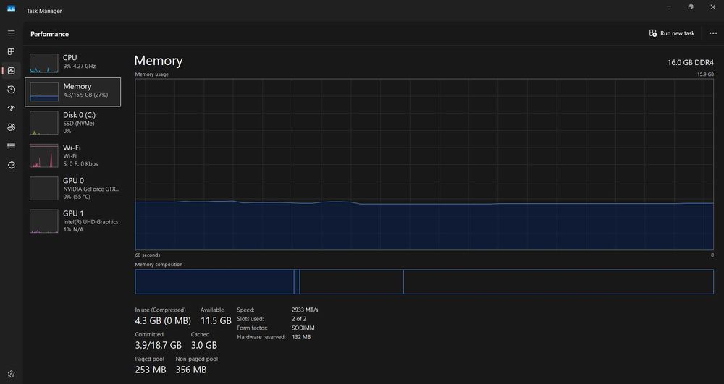Open the three-dot more options menu
The width and height of the screenshot is (724, 384).
tap(713, 33)
